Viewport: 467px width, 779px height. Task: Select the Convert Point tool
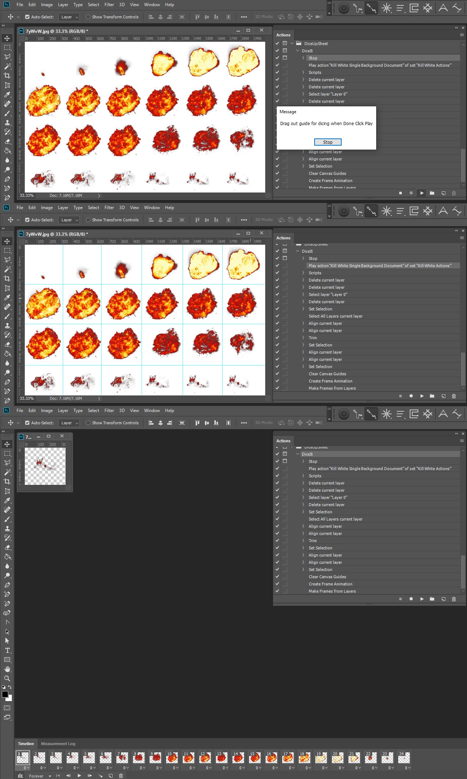click(x=7, y=622)
